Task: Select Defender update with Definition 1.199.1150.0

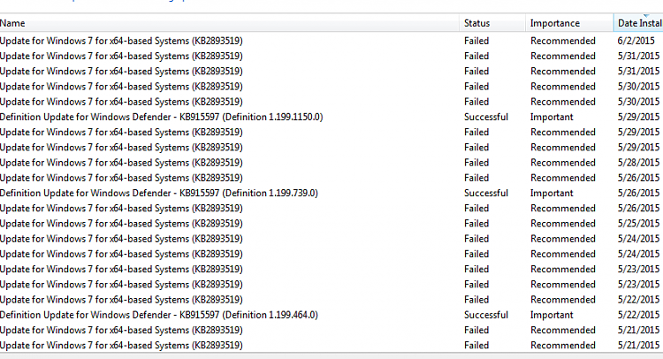Action: point(161,117)
